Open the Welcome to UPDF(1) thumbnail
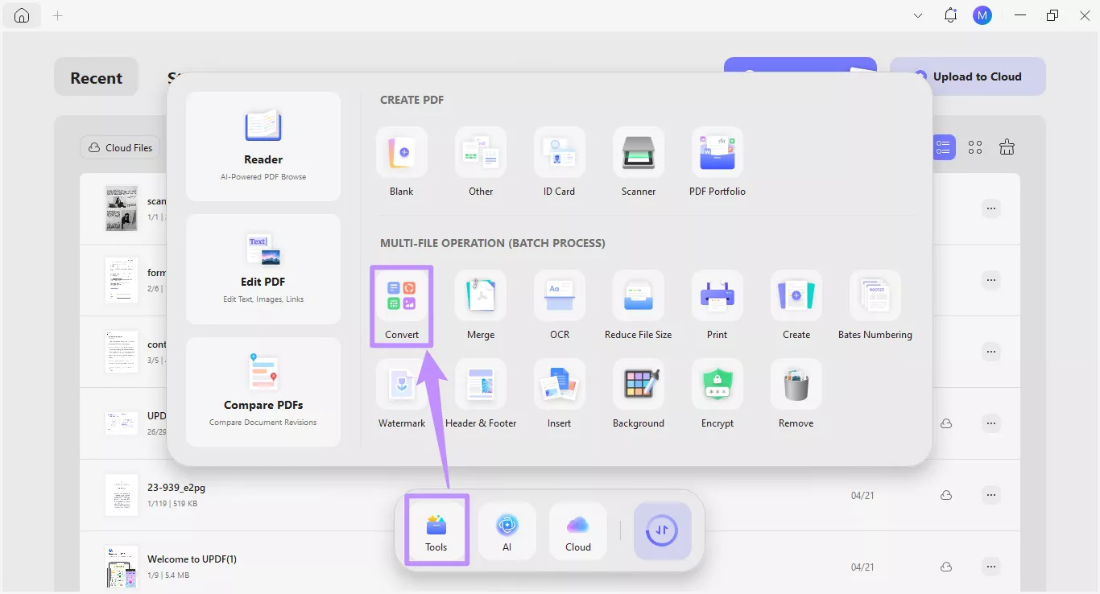The image size is (1100, 594). click(121, 566)
